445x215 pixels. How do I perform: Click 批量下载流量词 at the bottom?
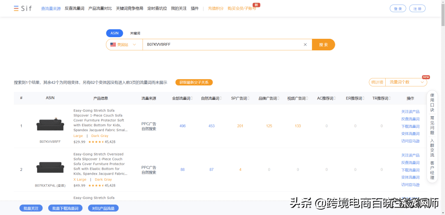point(65,208)
